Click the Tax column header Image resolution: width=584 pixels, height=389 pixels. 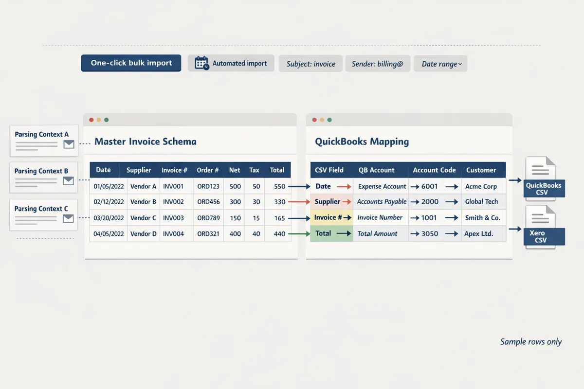[x=254, y=170]
